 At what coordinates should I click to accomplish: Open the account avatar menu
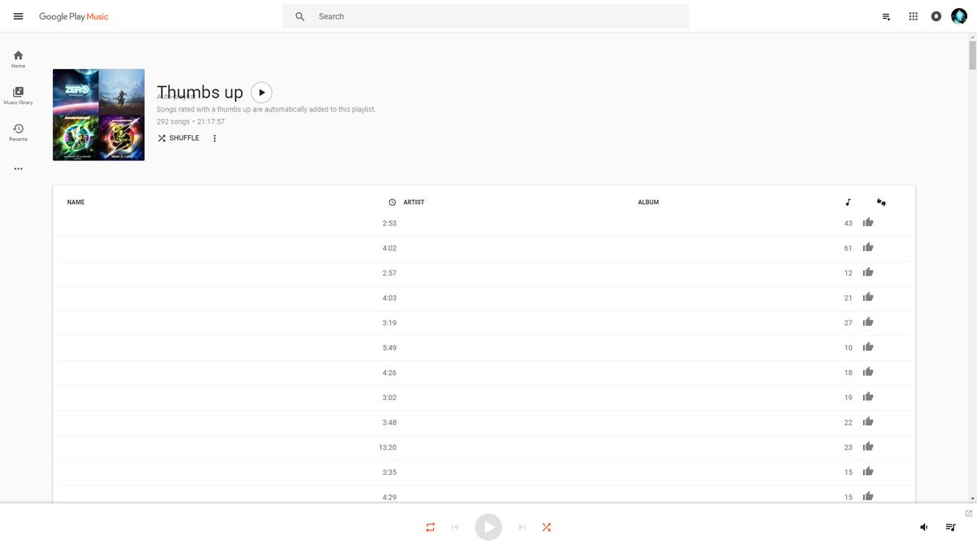click(x=959, y=16)
